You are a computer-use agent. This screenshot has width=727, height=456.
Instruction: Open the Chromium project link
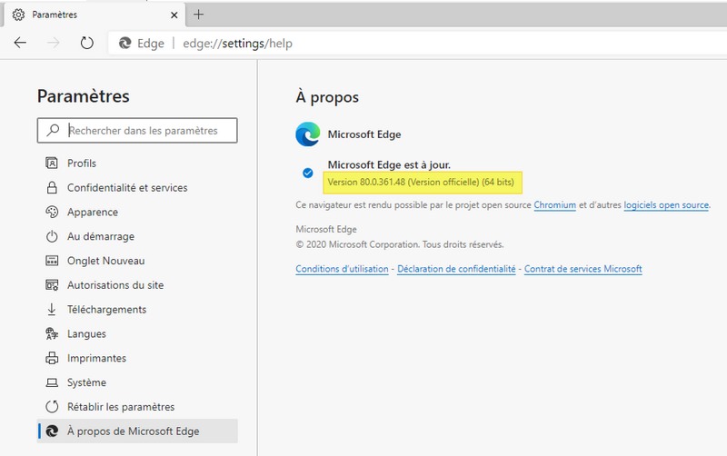[x=554, y=205]
